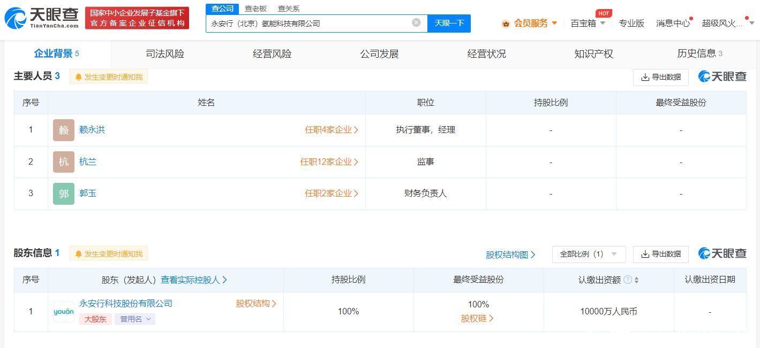This screenshot has height=348, width=760.
Task: Click the VIP crown icon beside 会员服务
Action: tap(506, 24)
